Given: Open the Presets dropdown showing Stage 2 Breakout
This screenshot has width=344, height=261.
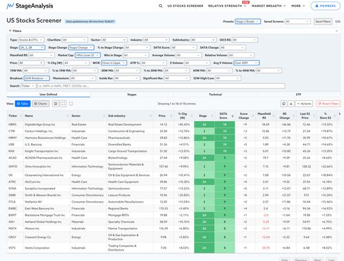Looking at the screenshot, I should (x=248, y=21).
